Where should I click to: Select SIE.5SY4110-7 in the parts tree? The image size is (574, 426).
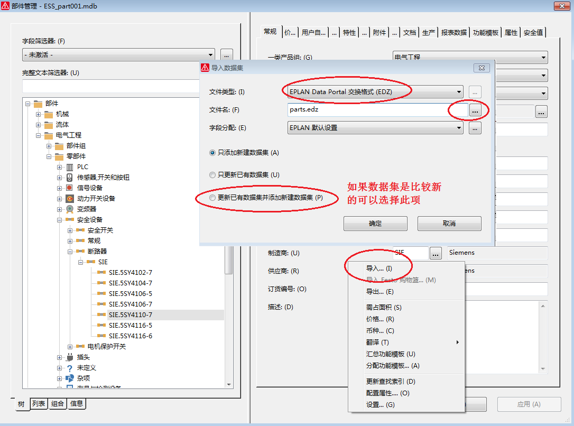131,315
